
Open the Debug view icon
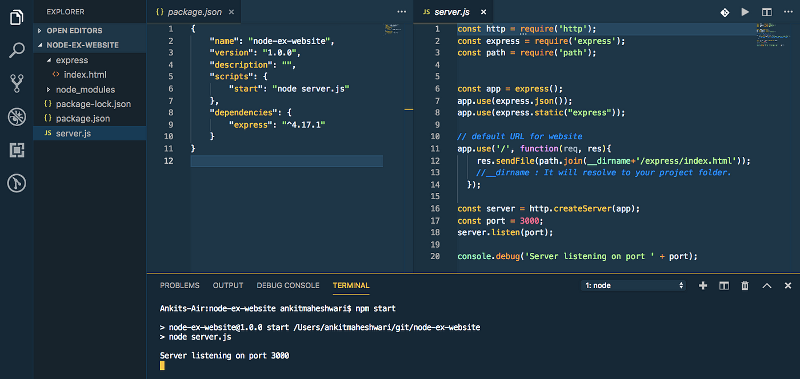click(x=17, y=117)
